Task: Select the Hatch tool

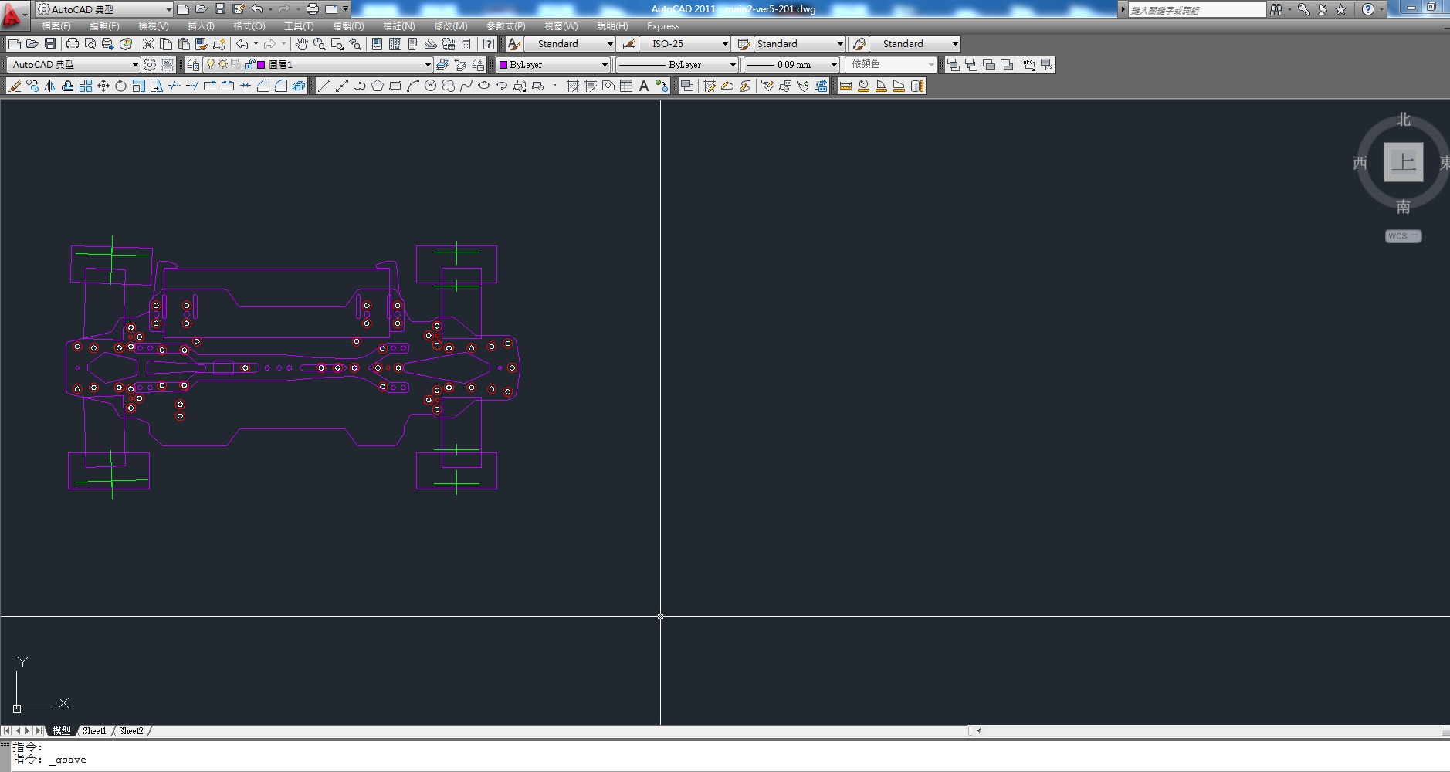Action: click(573, 86)
